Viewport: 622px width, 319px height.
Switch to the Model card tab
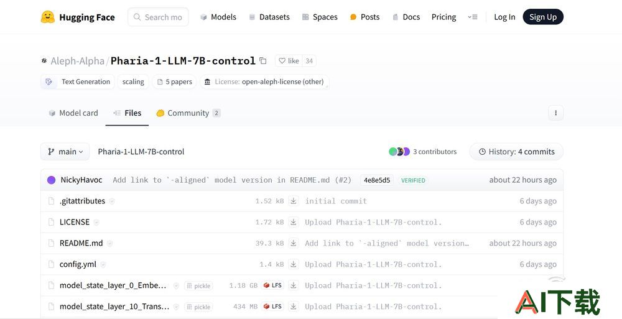click(73, 113)
